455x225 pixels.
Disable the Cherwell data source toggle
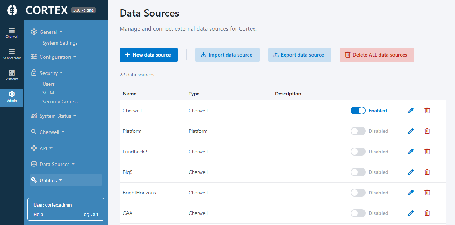click(x=358, y=111)
